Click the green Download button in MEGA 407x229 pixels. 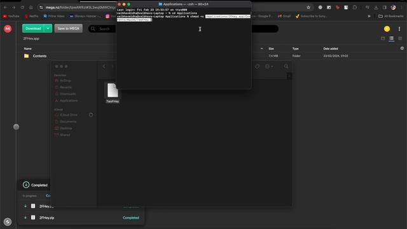(33, 29)
